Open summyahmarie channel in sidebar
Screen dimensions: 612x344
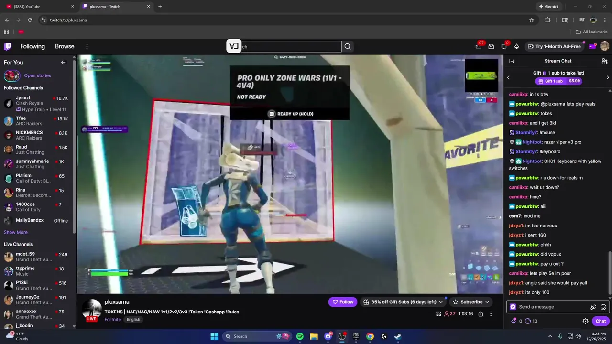tap(36, 164)
